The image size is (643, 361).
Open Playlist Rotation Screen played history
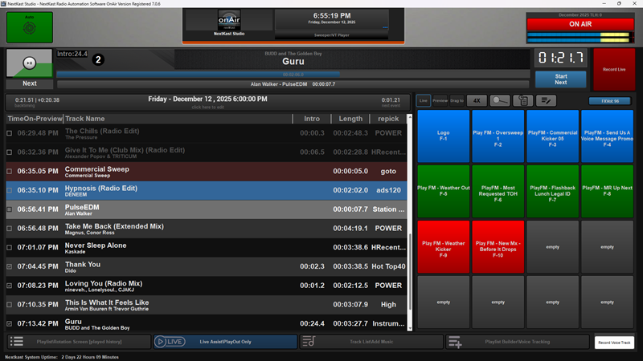(78, 342)
